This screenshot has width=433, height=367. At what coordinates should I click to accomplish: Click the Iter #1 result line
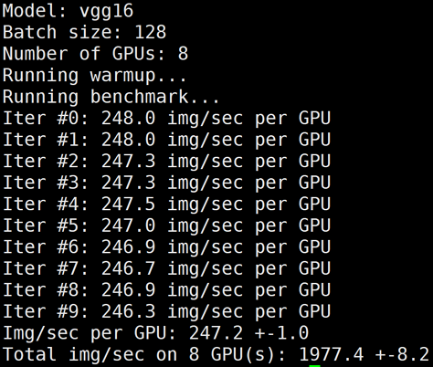(x=166, y=140)
